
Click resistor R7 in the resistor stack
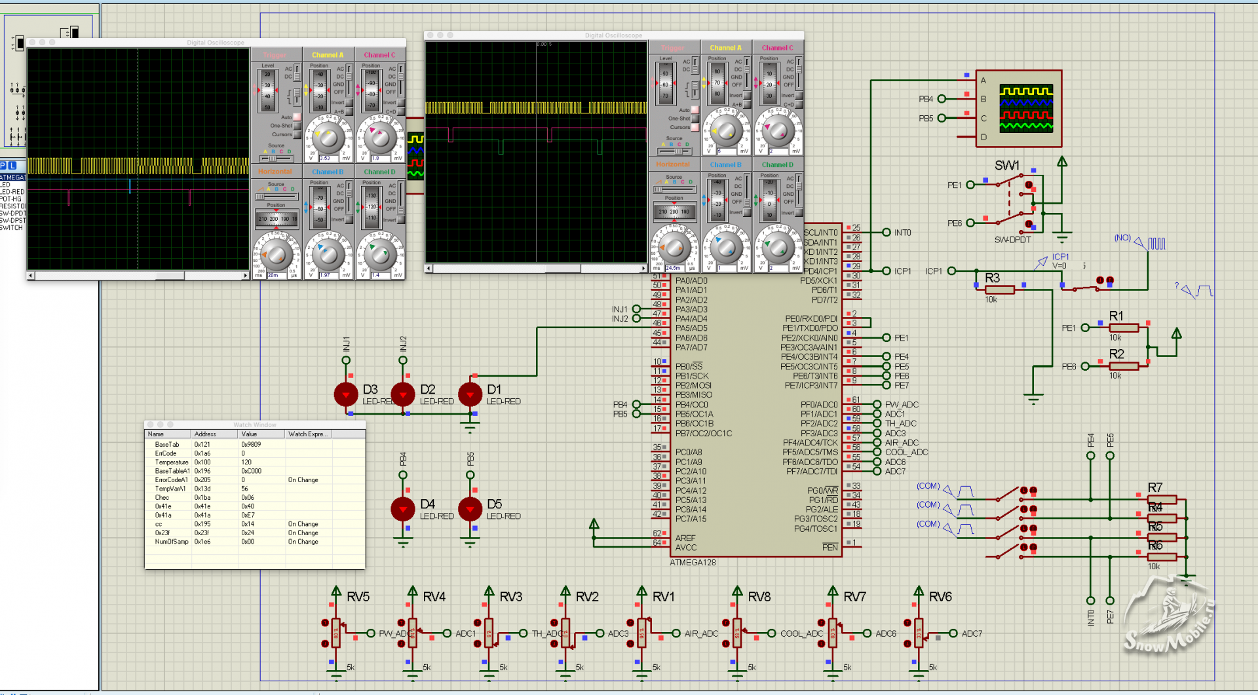1162,499
